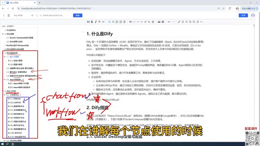
Task: Jump to outline item '6.1.11. Http'
Action: 17,137
